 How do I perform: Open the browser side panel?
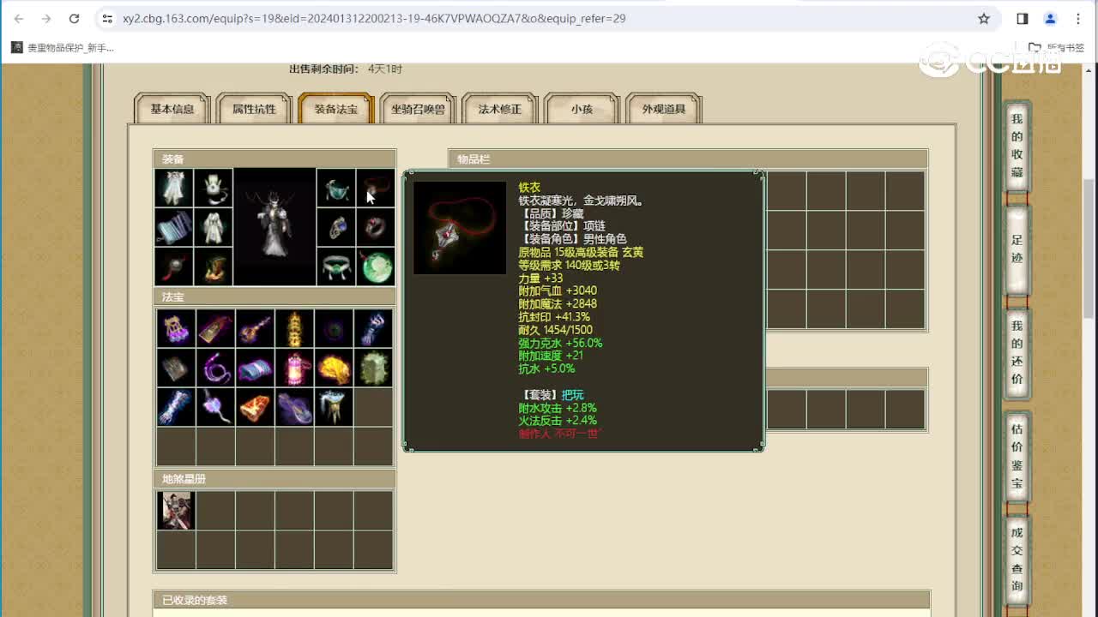pos(1023,18)
